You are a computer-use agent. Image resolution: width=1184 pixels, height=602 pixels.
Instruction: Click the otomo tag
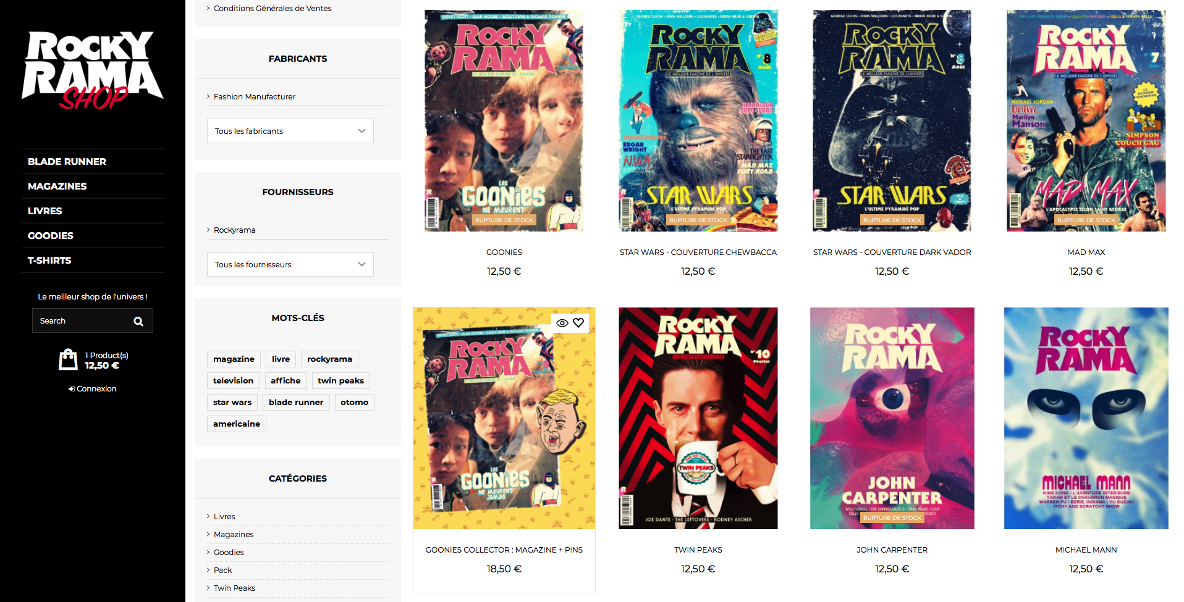[354, 402]
